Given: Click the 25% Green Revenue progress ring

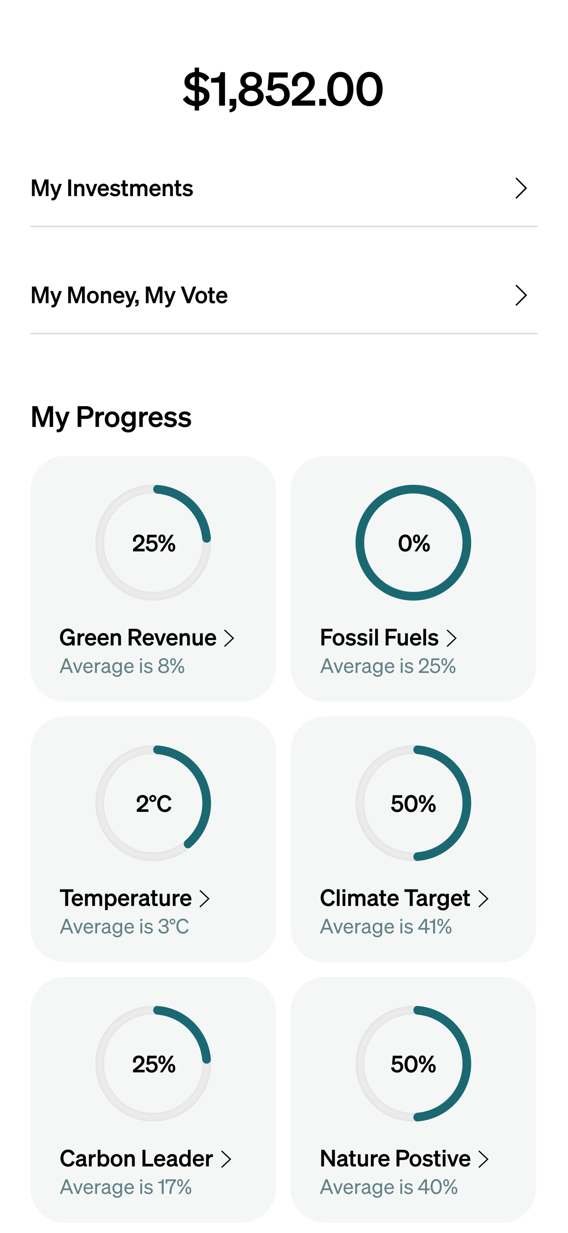Looking at the screenshot, I should [153, 543].
